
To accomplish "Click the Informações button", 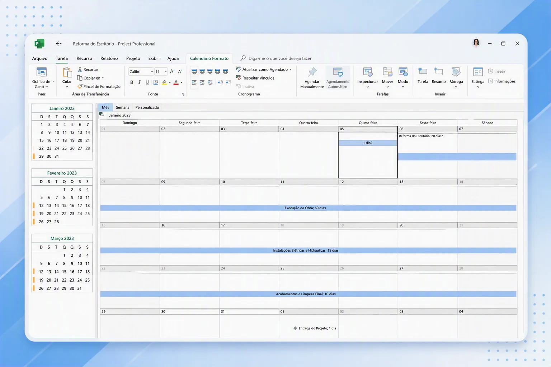I will pos(502,81).
